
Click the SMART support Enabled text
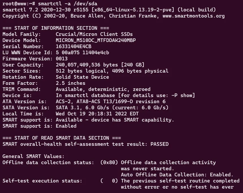(66, 126)
